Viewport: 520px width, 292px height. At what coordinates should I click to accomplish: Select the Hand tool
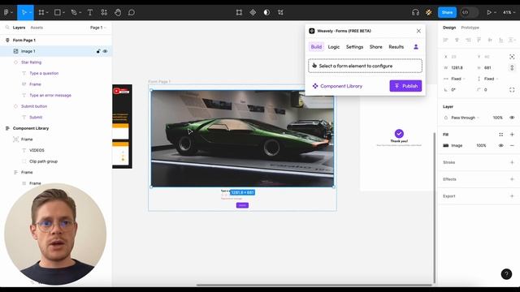(x=118, y=13)
